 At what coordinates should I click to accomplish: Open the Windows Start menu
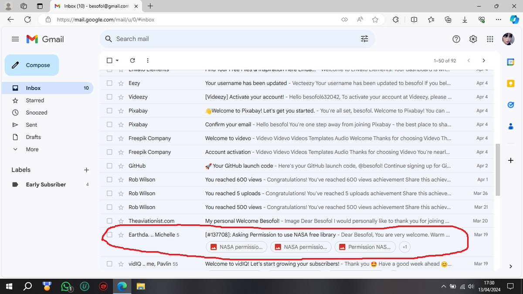coord(9,286)
